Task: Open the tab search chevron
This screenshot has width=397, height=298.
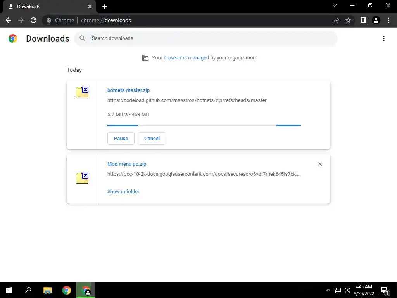Action: tap(335, 5)
